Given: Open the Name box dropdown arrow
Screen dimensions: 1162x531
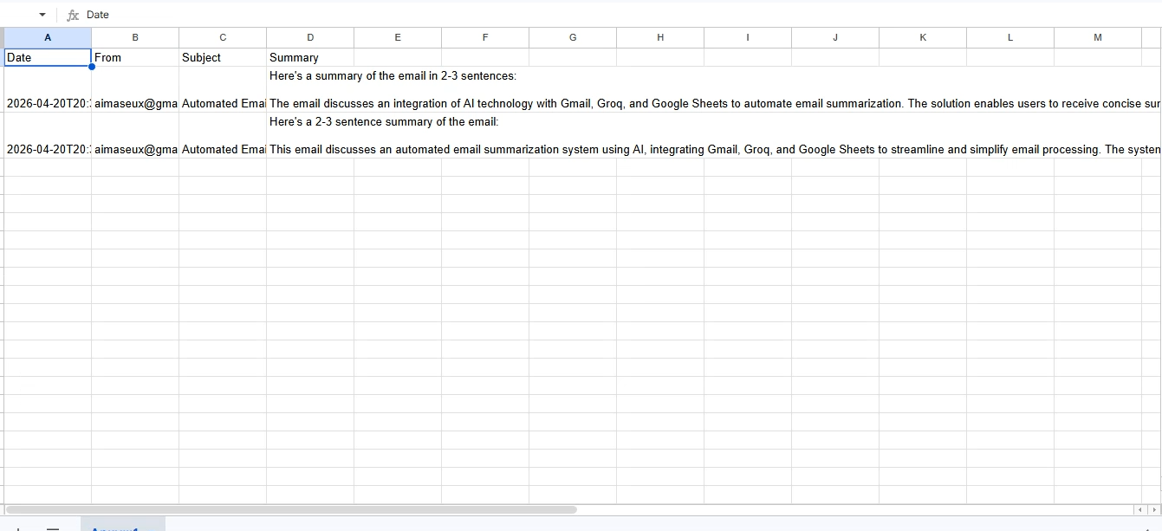Looking at the screenshot, I should click(42, 15).
